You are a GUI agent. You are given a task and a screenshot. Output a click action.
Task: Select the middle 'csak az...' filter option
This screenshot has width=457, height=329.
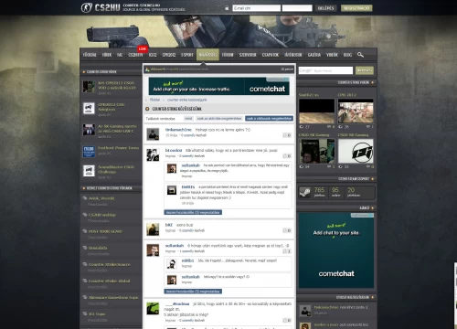click(219, 118)
